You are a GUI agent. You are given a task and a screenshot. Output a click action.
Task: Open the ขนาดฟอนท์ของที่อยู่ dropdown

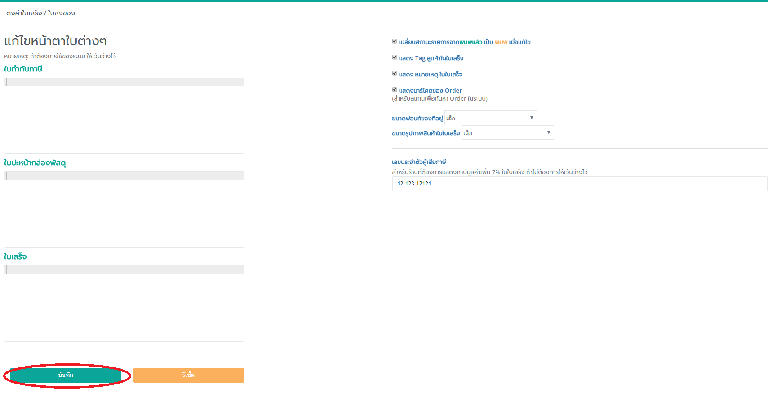point(490,118)
